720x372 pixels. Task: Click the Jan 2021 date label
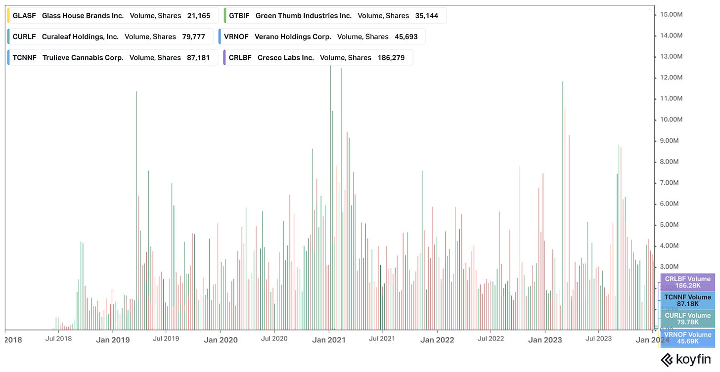(329, 340)
